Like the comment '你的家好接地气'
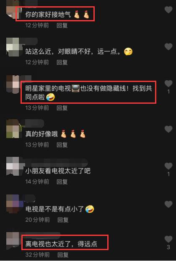176x261 pixels. click(168, 10)
